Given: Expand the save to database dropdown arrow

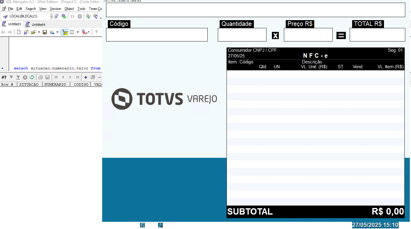Looking at the screenshot, I should point(57,32).
